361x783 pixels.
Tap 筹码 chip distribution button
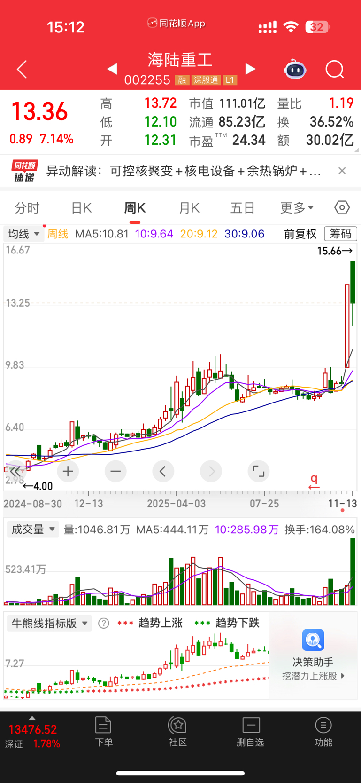pos(340,234)
